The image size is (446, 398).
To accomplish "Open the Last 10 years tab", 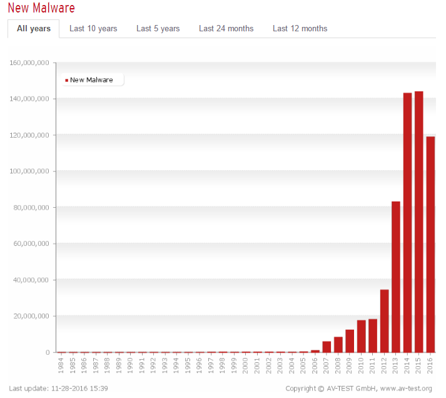I will coord(93,29).
